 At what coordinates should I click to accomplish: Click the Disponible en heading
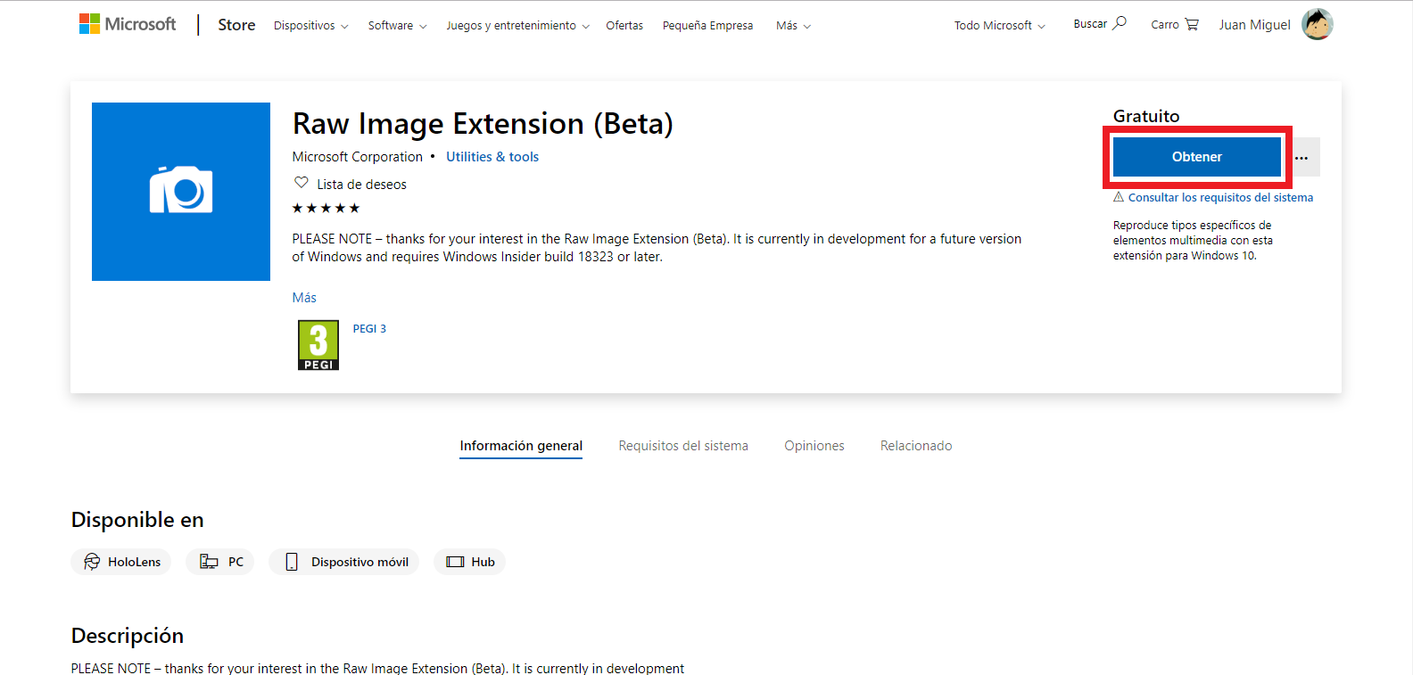137,520
